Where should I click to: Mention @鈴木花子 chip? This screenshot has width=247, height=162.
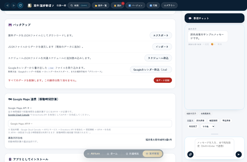point(191,113)
